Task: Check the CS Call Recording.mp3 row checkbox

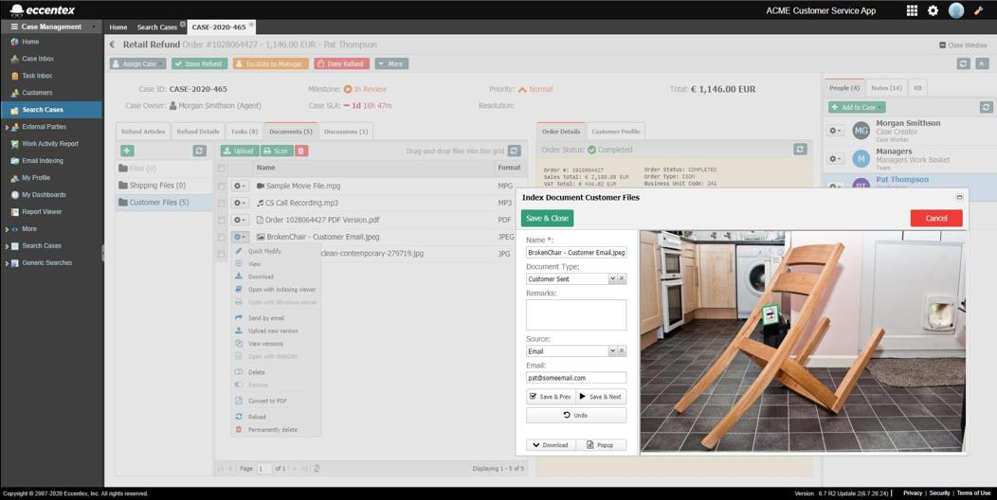Action: [221, 204]
